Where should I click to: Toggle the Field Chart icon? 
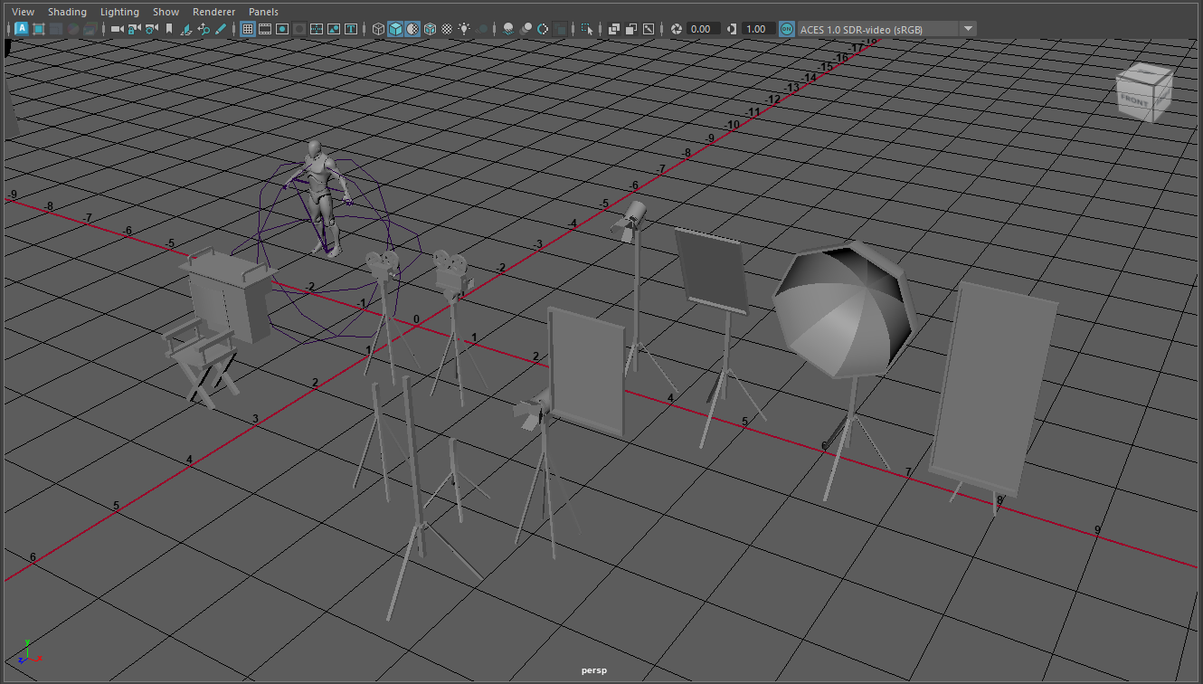click(x=317, y=29)
